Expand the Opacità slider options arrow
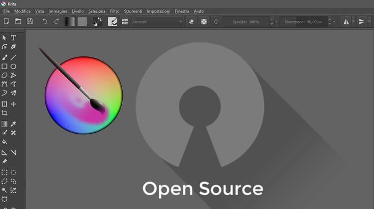This screenshot has width=374, height=209. click(276, 22)
